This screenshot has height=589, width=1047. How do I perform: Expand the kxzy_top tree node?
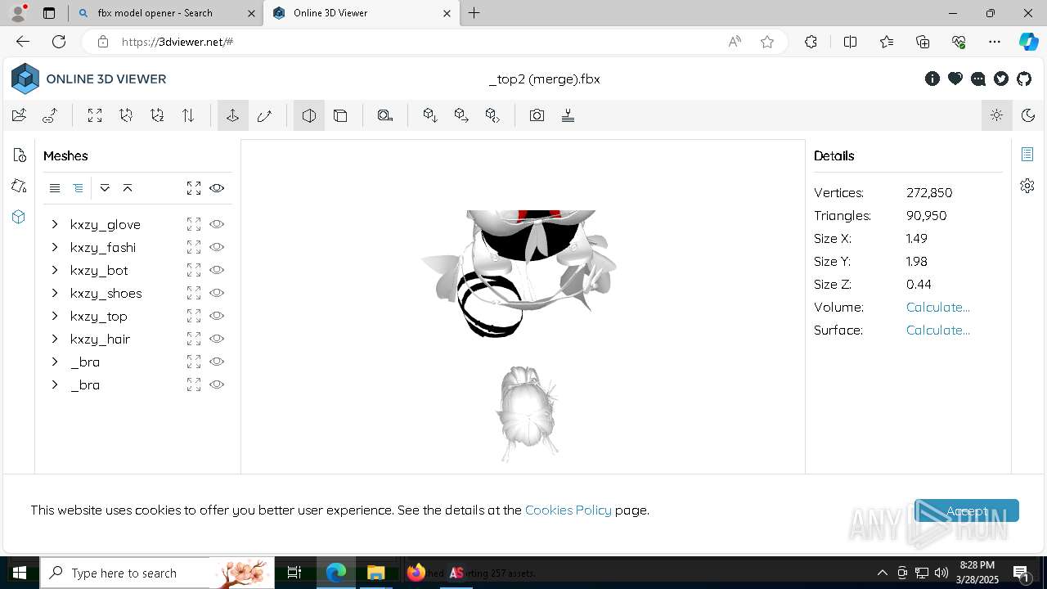55,316
